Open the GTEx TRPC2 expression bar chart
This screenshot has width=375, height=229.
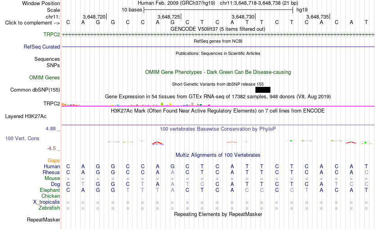pos(136,104)
